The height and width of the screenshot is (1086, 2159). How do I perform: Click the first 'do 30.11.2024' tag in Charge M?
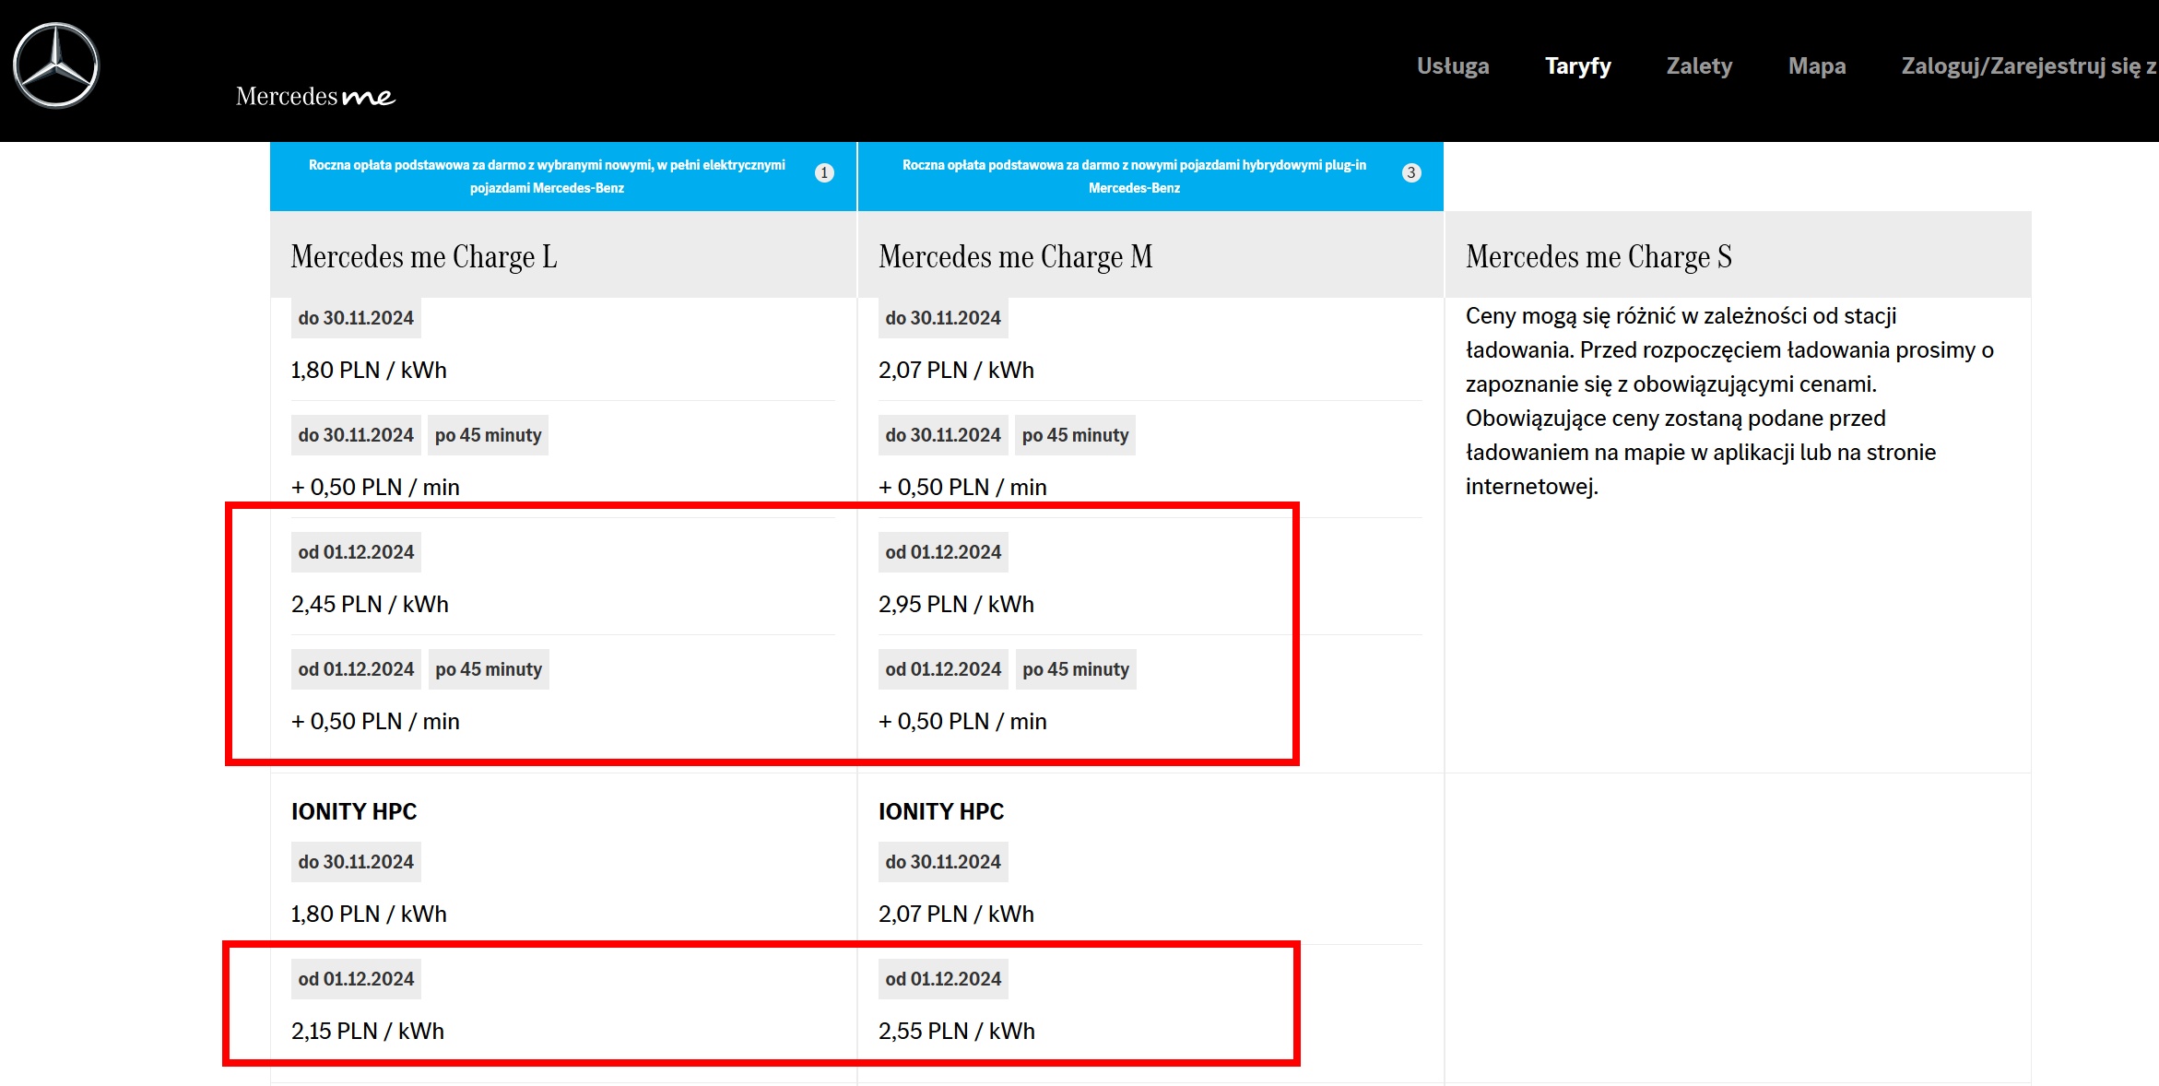tap(943, 318)
